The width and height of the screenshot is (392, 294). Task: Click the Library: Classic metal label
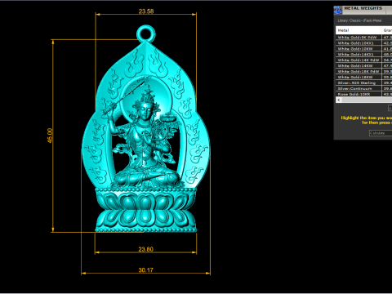pos(359,20)
